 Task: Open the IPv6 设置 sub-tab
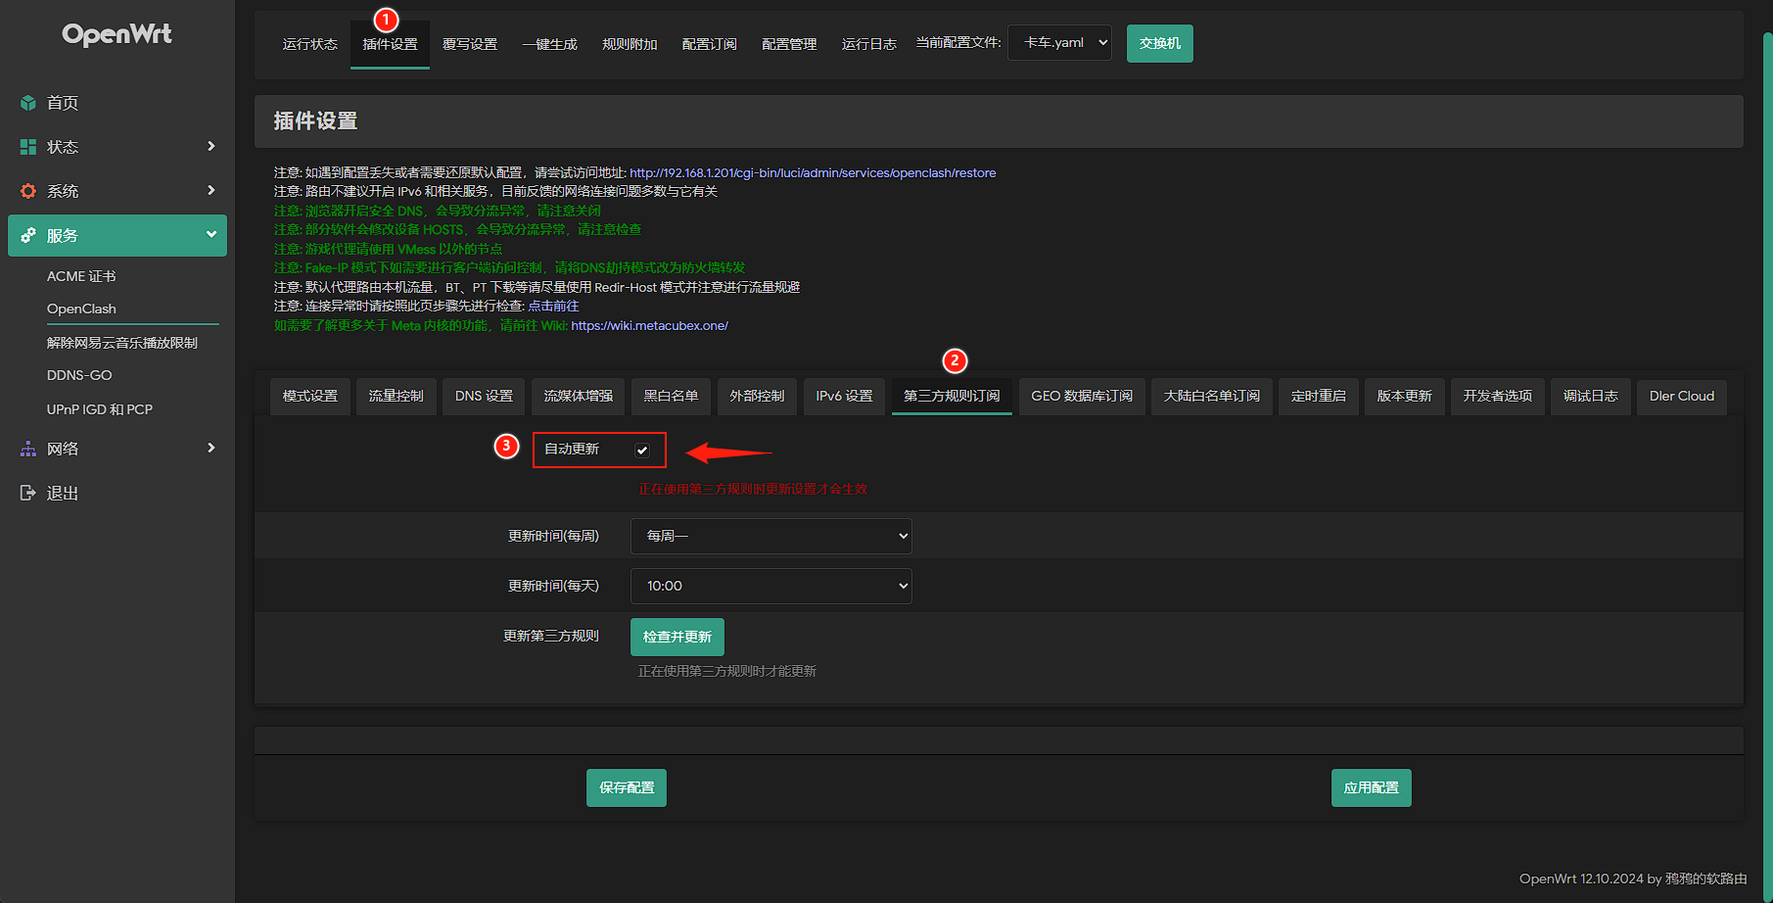pyautogui.click(x=844, y=396)
